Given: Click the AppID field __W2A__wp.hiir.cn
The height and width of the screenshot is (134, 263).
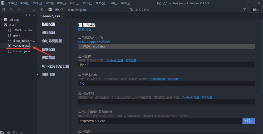Looking at the screenshot, I should [x=166, y=46].
